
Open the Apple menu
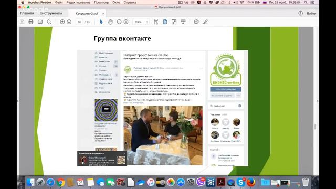[22, 2]
